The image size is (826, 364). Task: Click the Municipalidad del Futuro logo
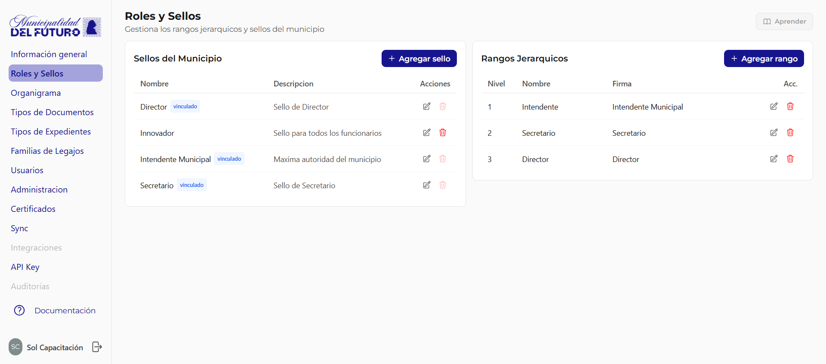point(55,27)
